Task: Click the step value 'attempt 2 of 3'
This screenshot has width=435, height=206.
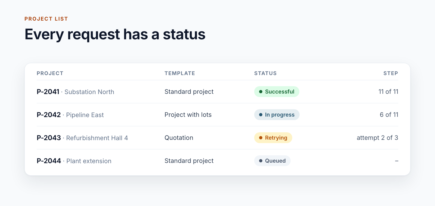Action: tap(377, 138)
